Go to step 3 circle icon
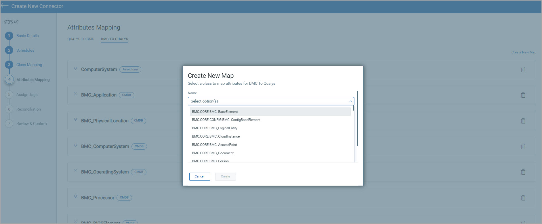542x224 pixels. (x=9, y=65)
